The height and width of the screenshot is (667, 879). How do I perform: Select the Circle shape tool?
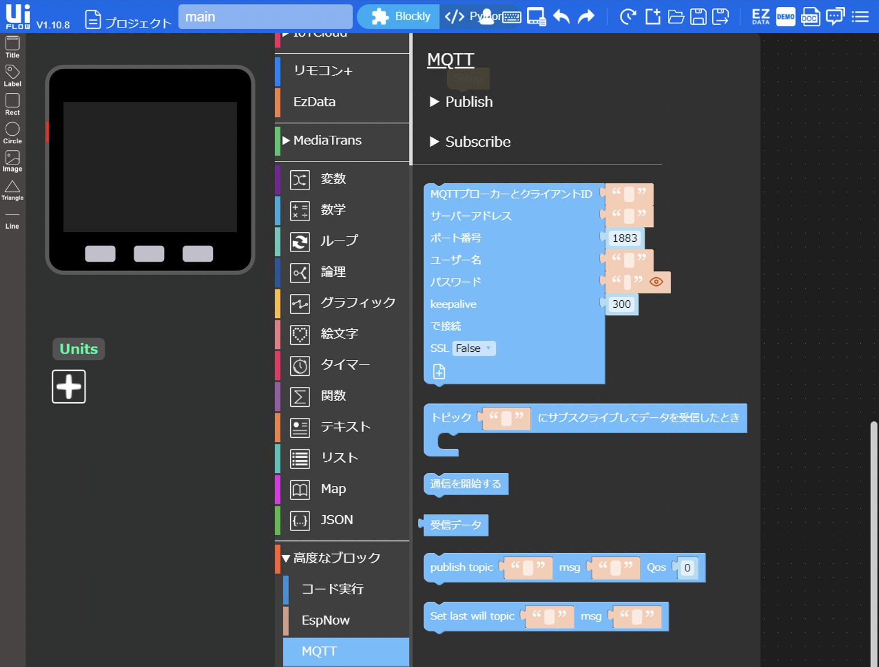(x=12, y=132)
